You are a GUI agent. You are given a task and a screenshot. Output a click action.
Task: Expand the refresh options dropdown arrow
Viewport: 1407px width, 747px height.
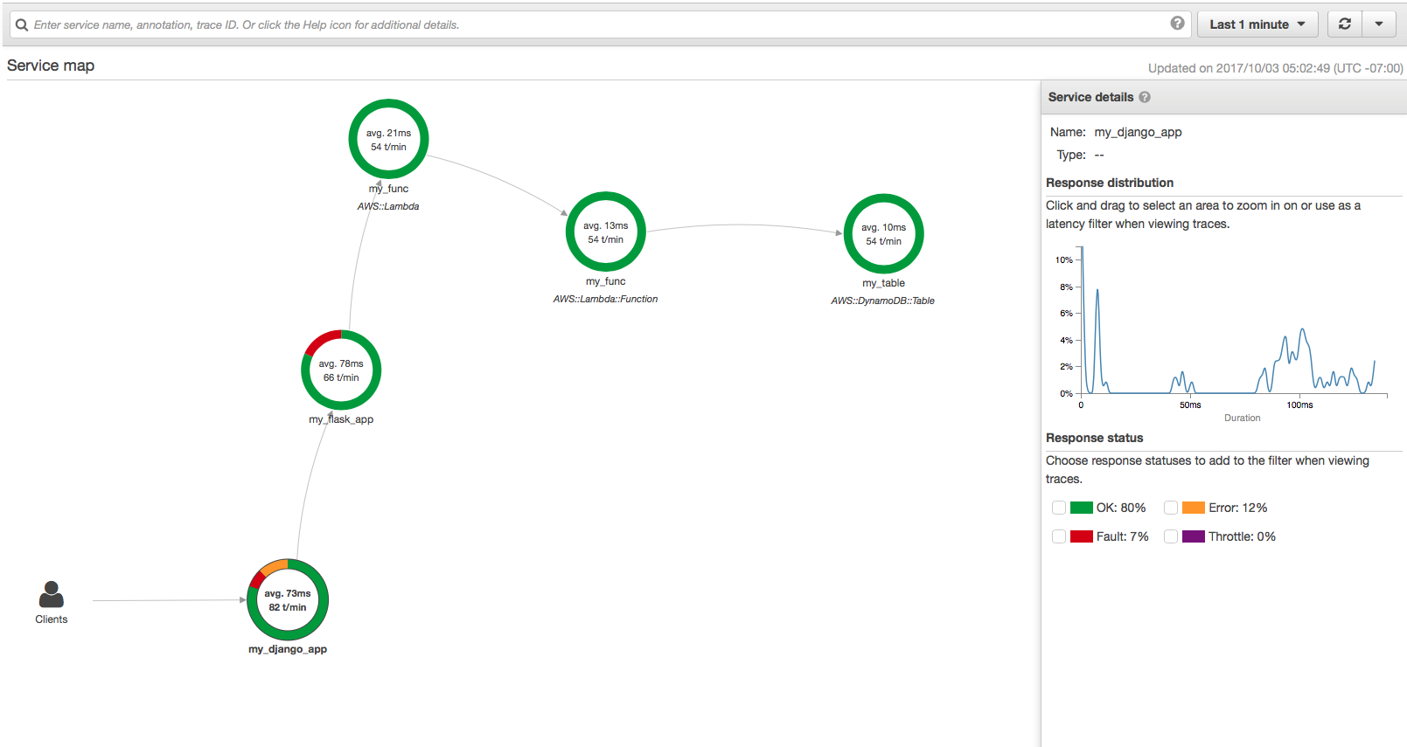1379,24
